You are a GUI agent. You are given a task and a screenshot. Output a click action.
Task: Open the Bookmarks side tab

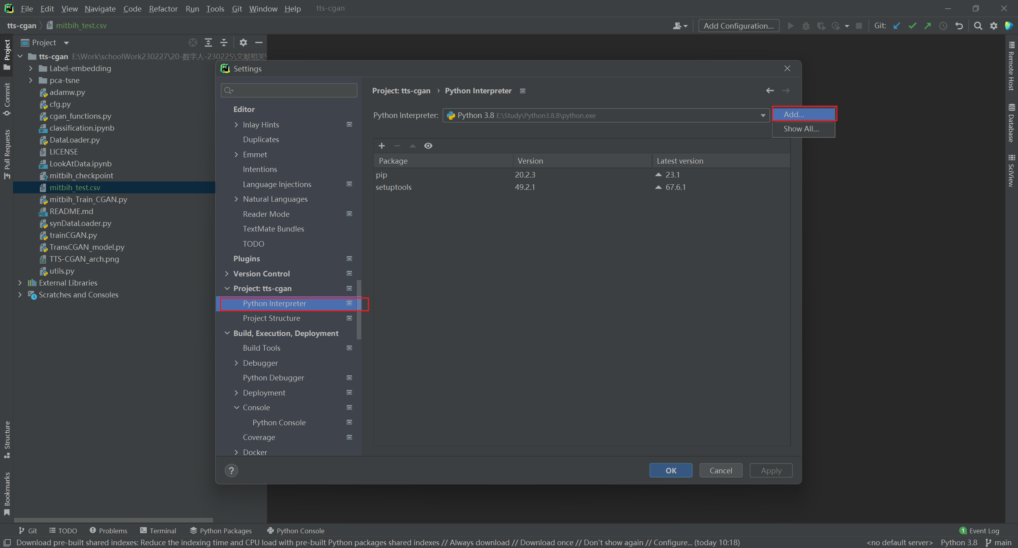click(x=7, y=494)
